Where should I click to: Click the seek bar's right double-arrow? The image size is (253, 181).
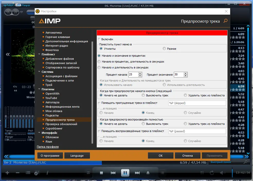click(247, 156)
